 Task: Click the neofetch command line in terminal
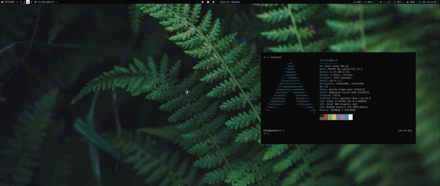point(272,57)
